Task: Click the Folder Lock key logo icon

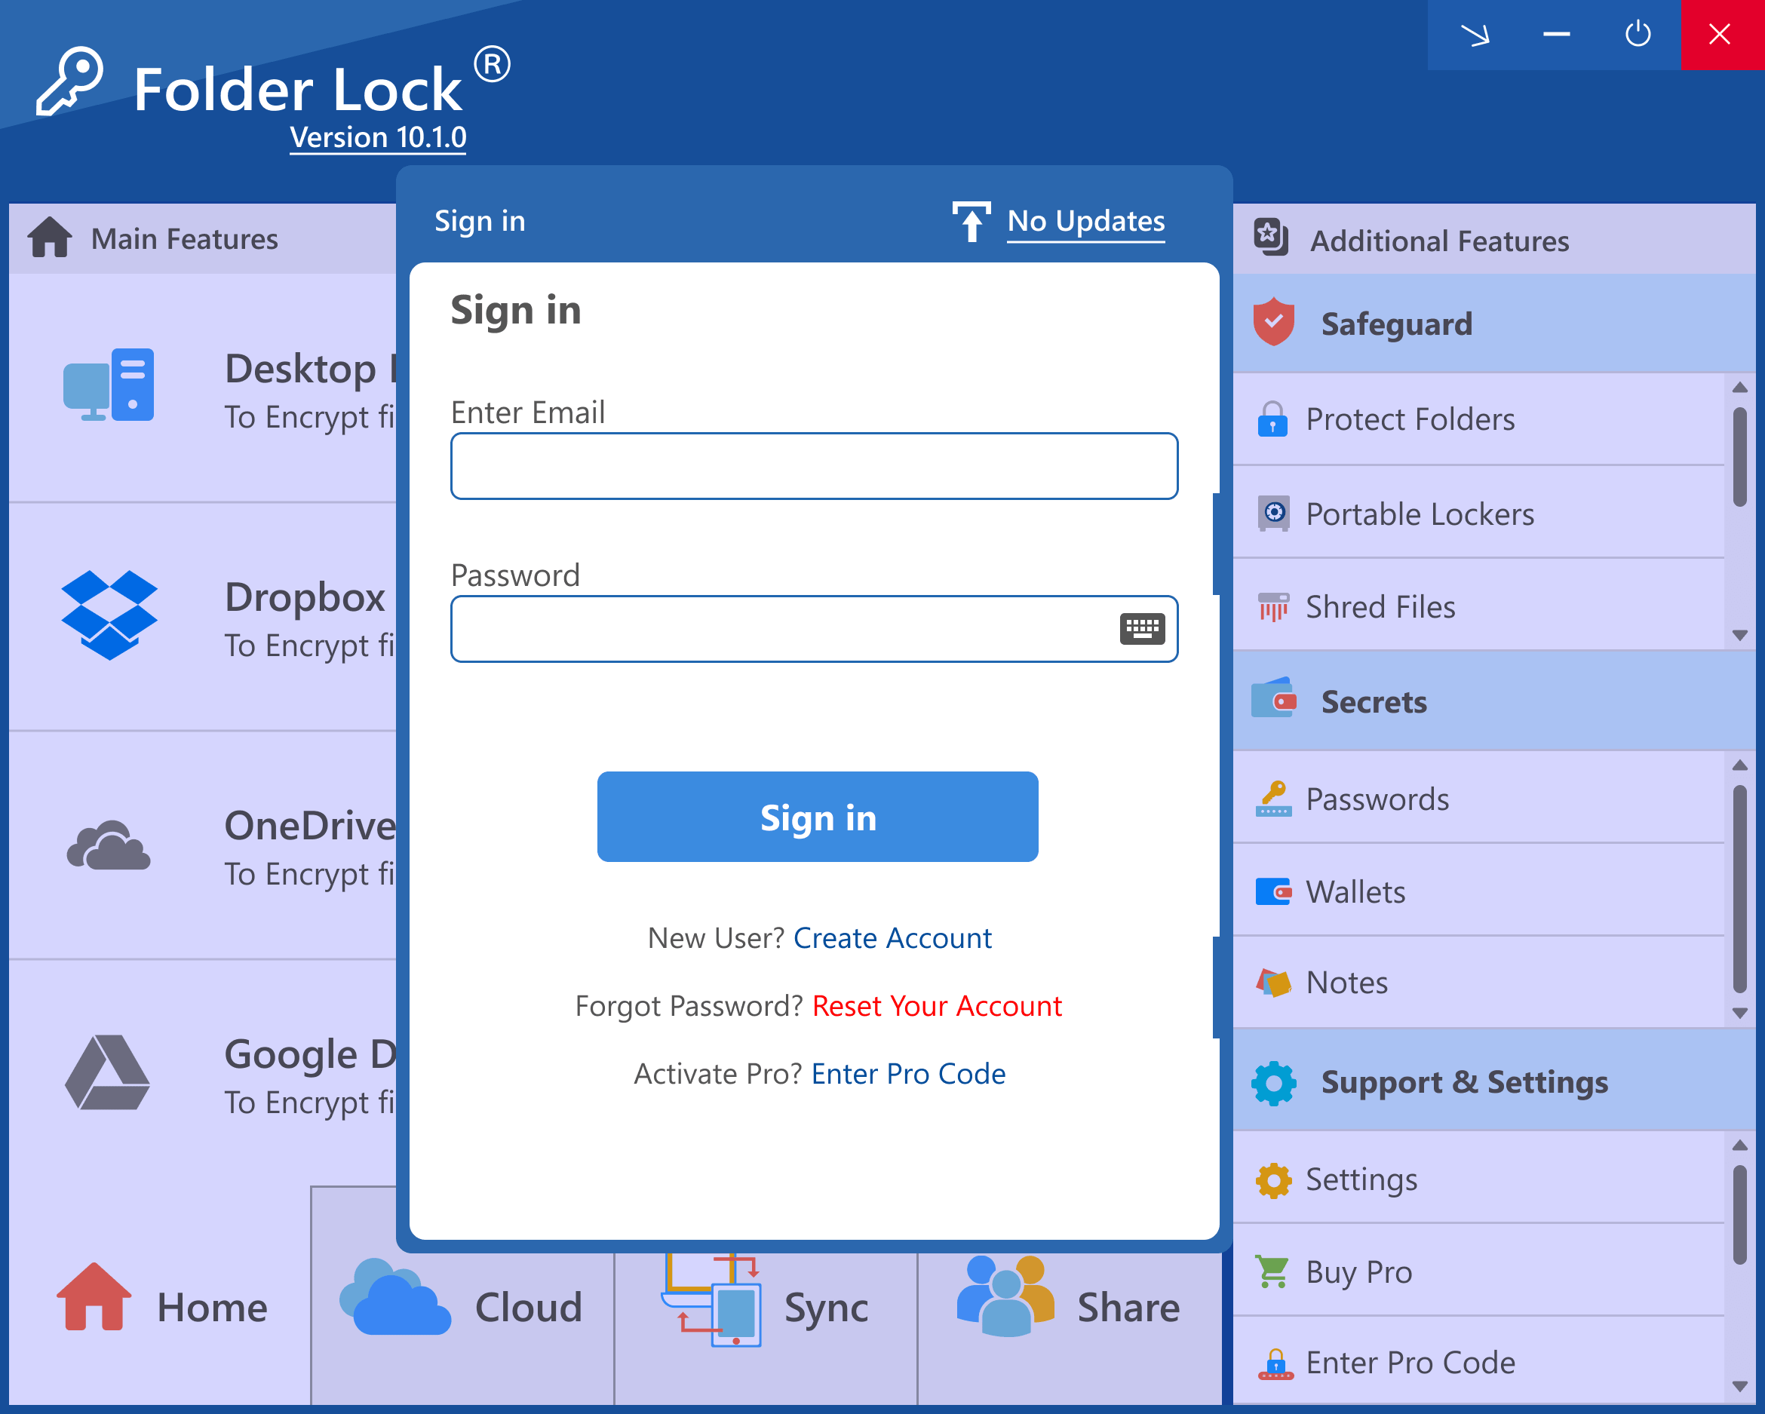Action: pyautogui.click(x=69, y=82)
